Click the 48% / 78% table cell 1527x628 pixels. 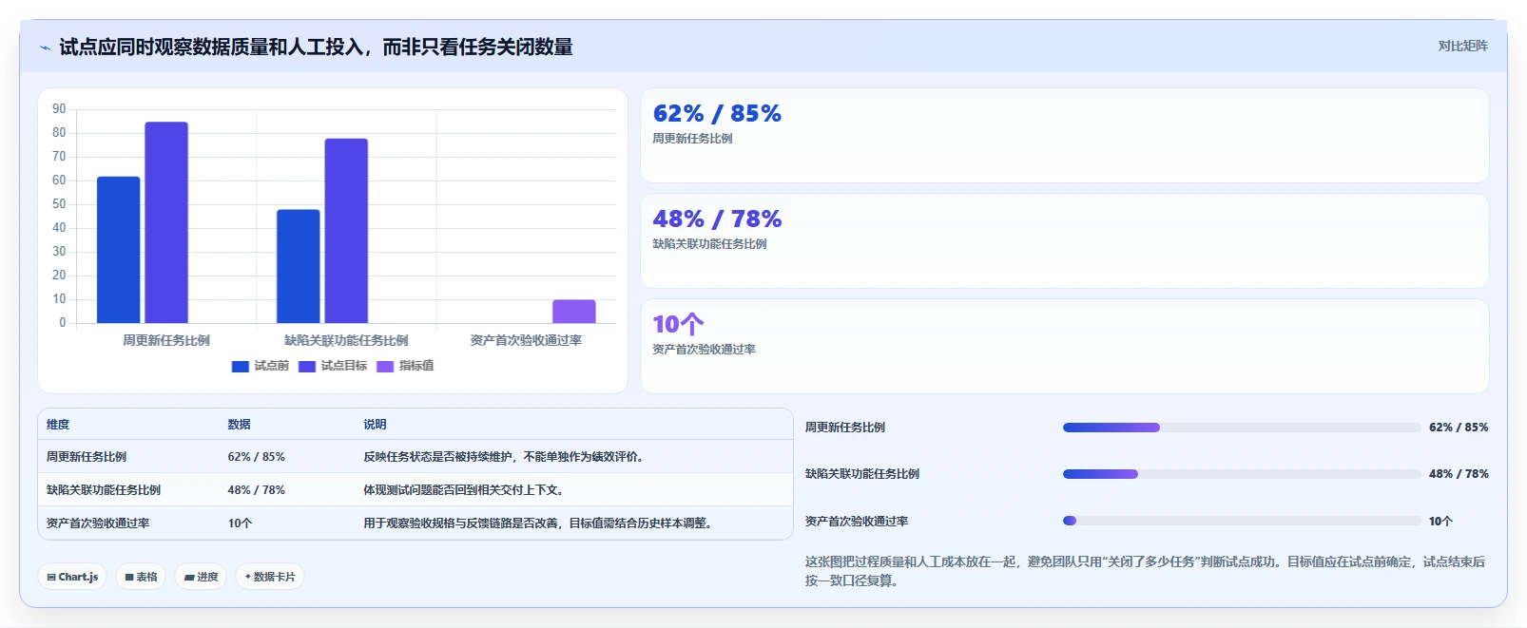[x=256, y=490]
